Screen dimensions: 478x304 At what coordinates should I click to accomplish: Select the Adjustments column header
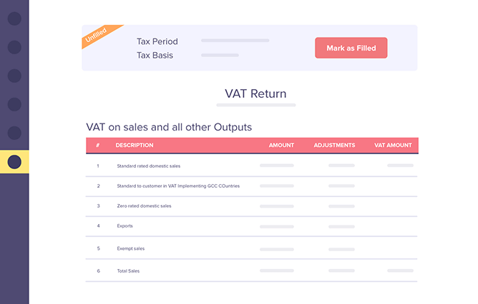(334, 146)
